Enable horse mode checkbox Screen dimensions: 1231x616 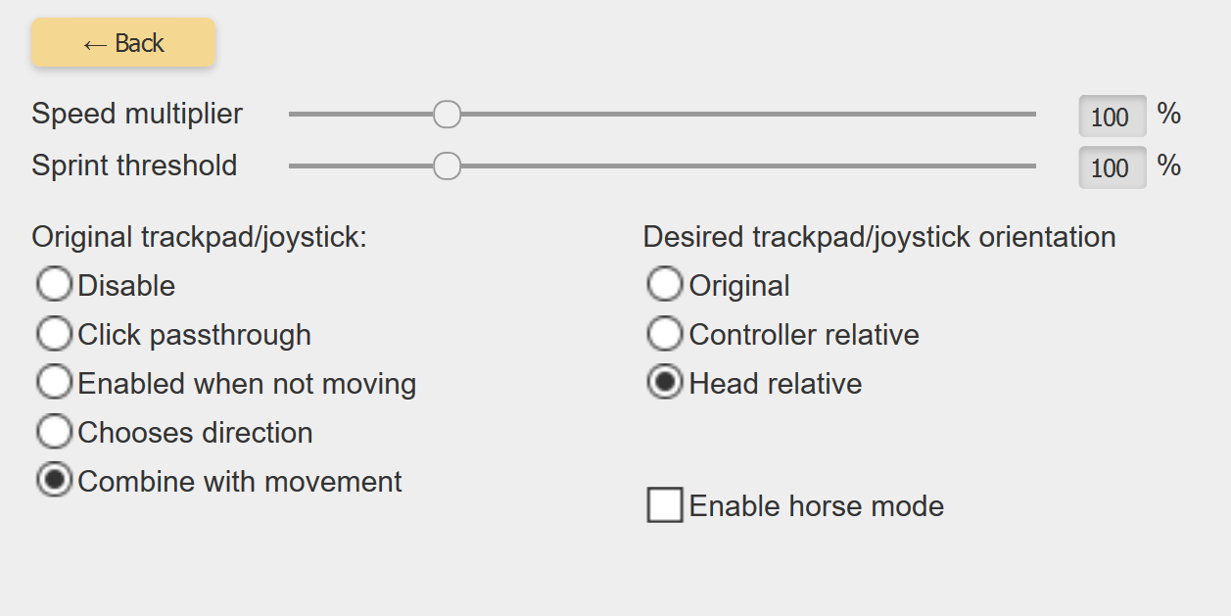point(665,505)
